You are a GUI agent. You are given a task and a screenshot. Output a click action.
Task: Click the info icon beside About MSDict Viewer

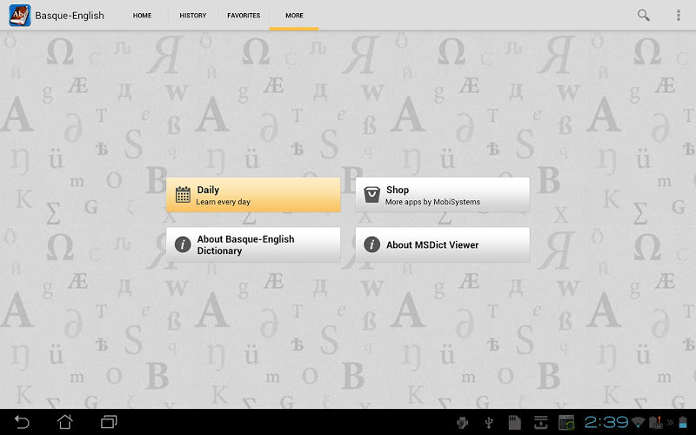pos(372,244)
